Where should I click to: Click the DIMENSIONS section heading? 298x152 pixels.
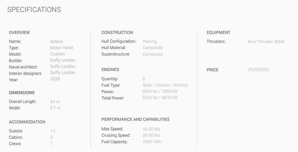click(x=21, y=93)
